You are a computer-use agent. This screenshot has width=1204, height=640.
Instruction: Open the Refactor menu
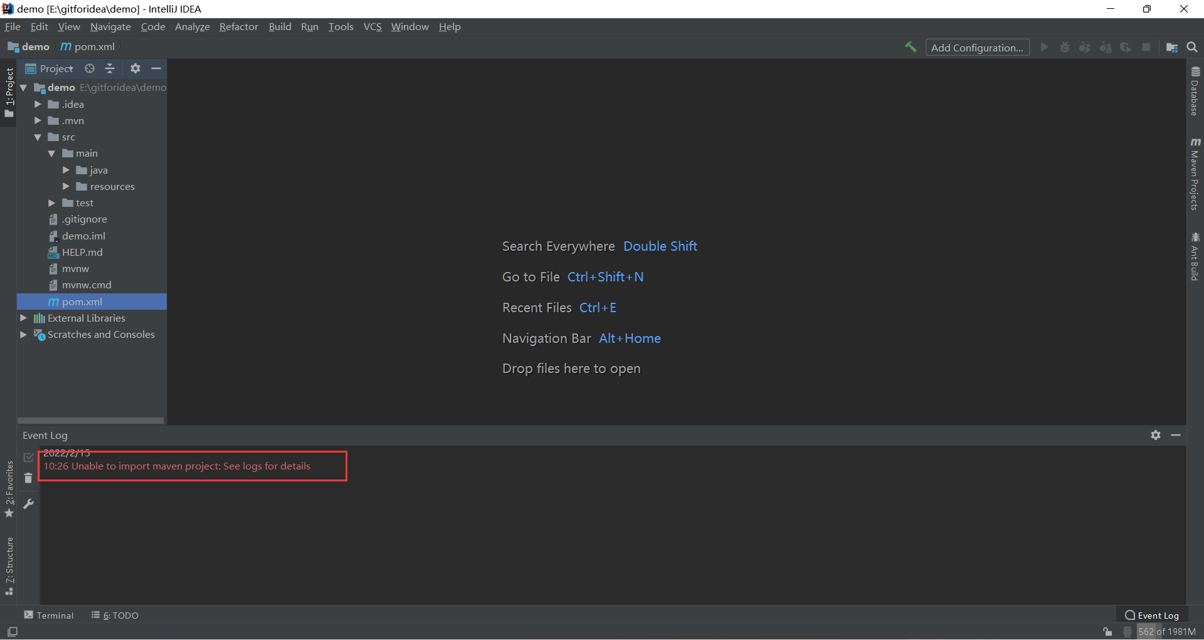pos(238,27)
